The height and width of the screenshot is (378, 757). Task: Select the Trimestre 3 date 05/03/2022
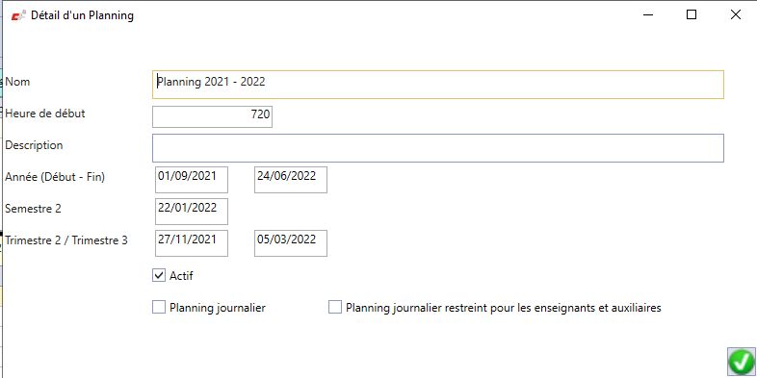tap(291, 243)
